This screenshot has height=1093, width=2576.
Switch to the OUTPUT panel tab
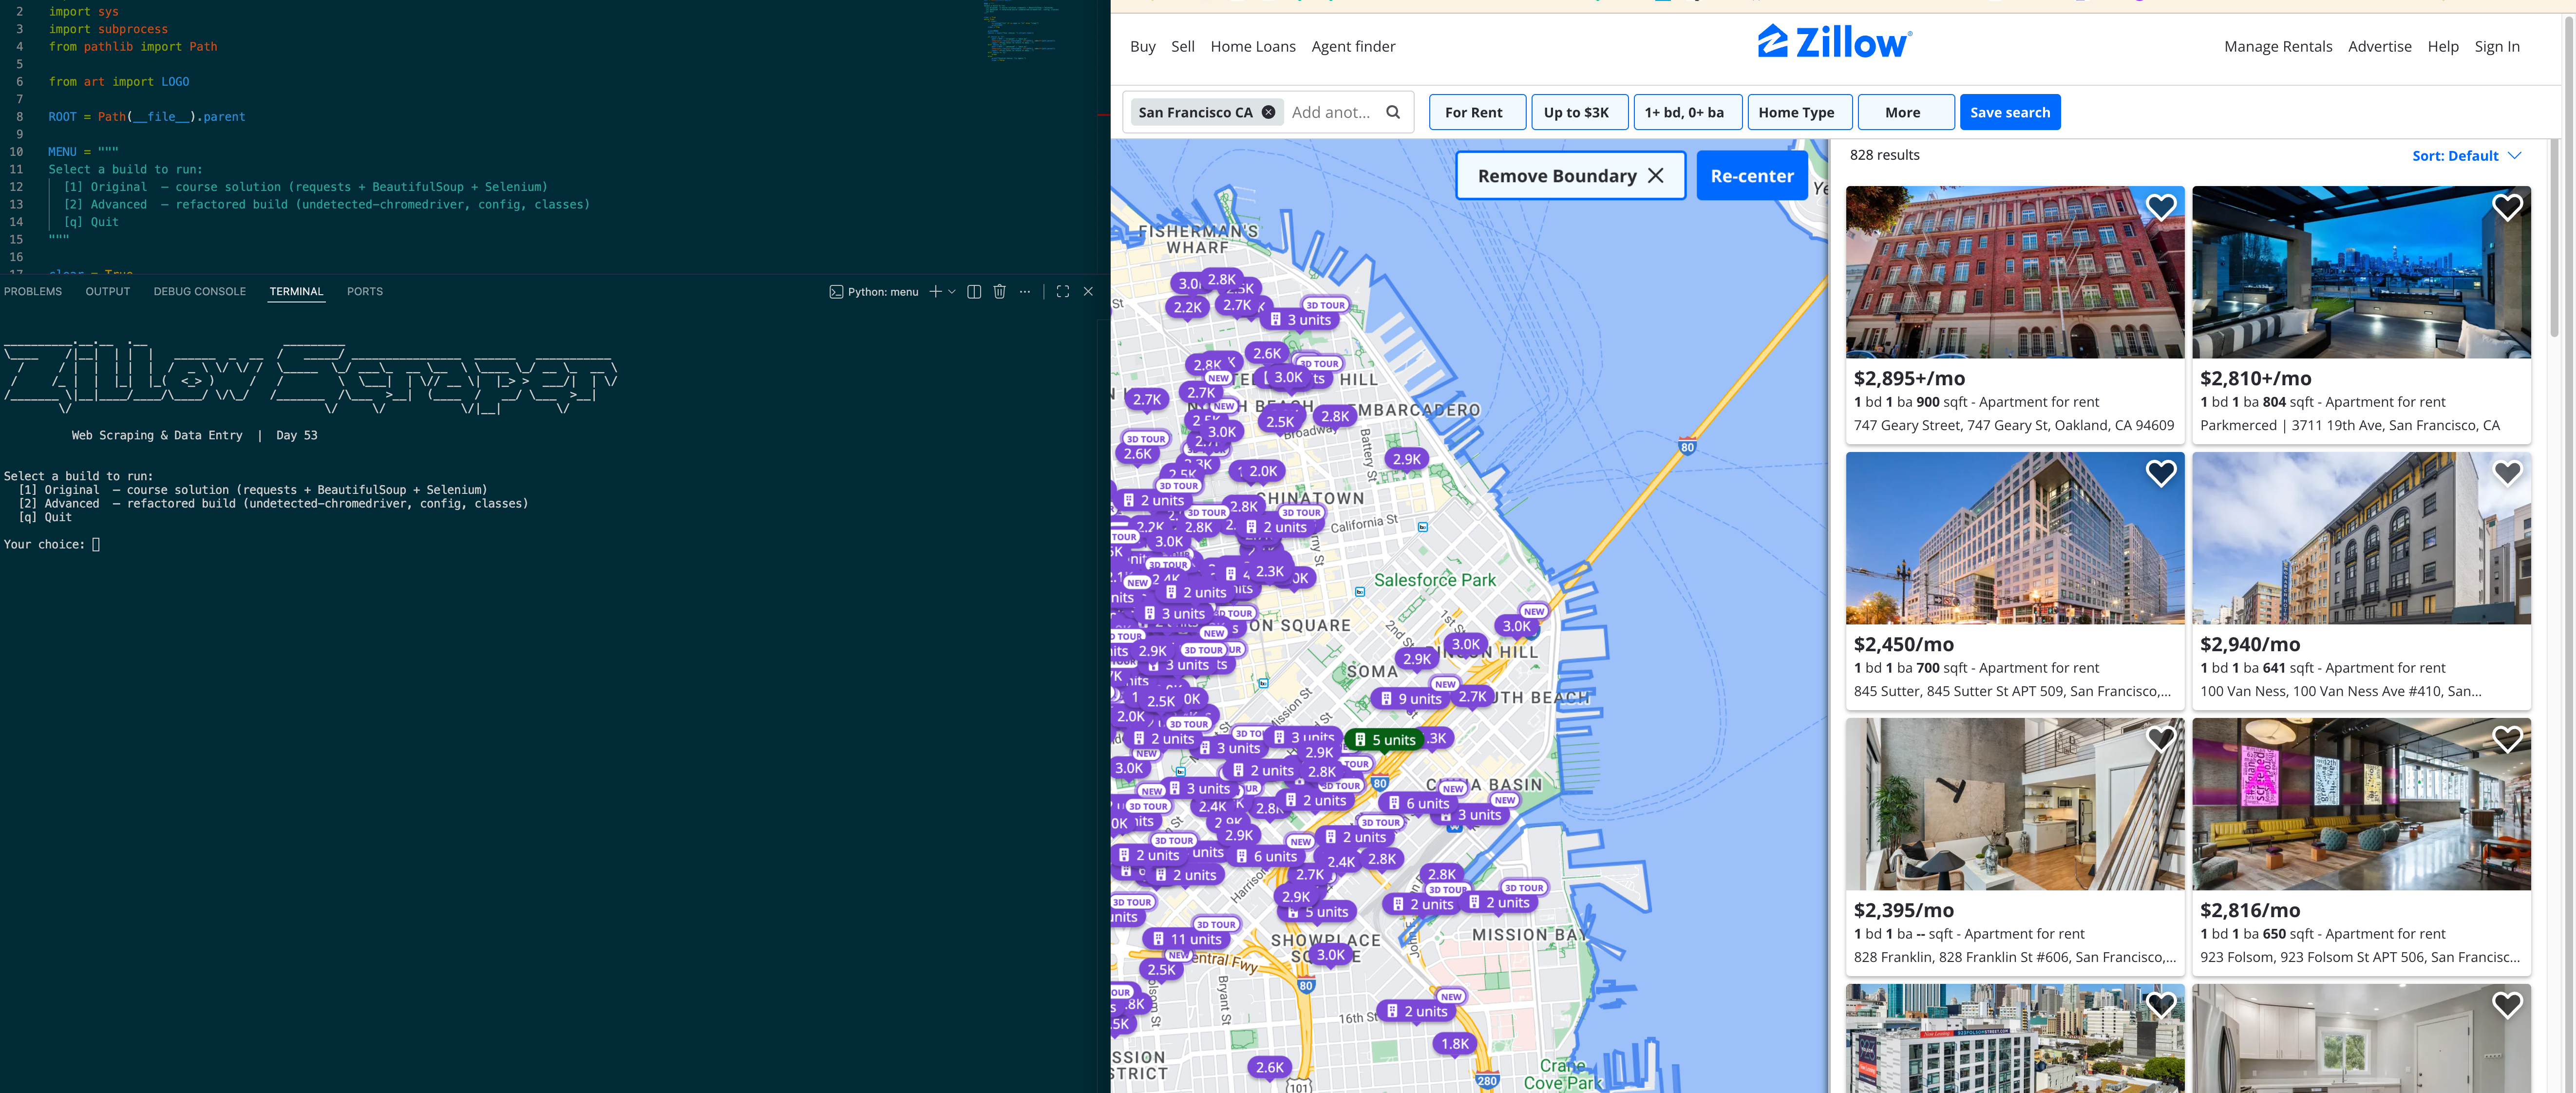[x=108, y=291]
